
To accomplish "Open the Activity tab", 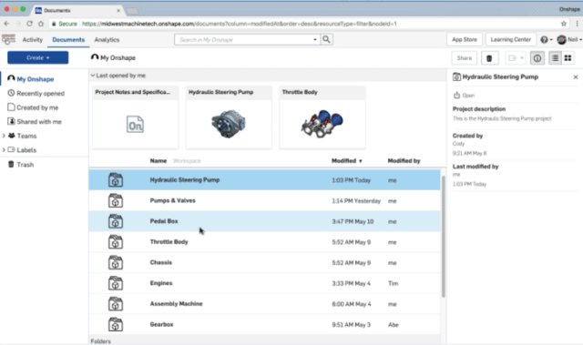I will point(33,40).
